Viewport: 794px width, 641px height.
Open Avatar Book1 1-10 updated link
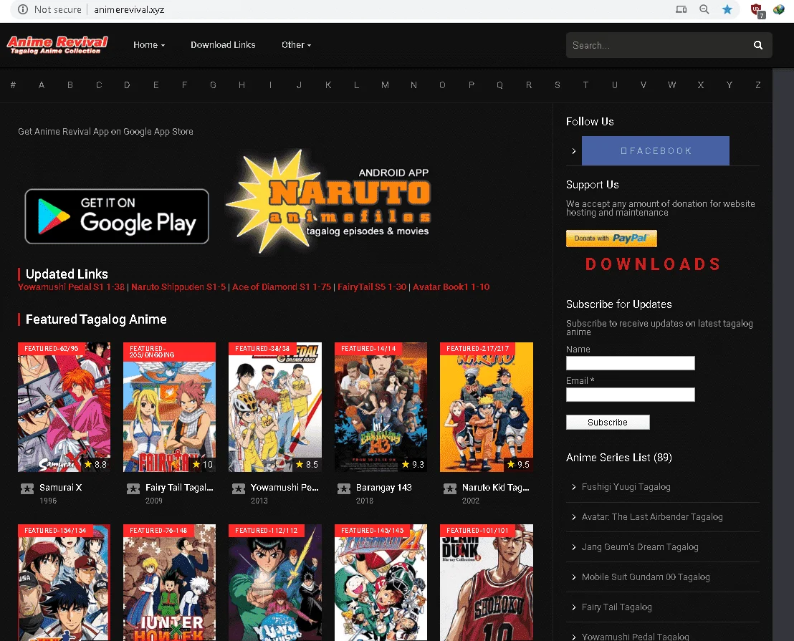pyautogui.click(x=451, y=287)
